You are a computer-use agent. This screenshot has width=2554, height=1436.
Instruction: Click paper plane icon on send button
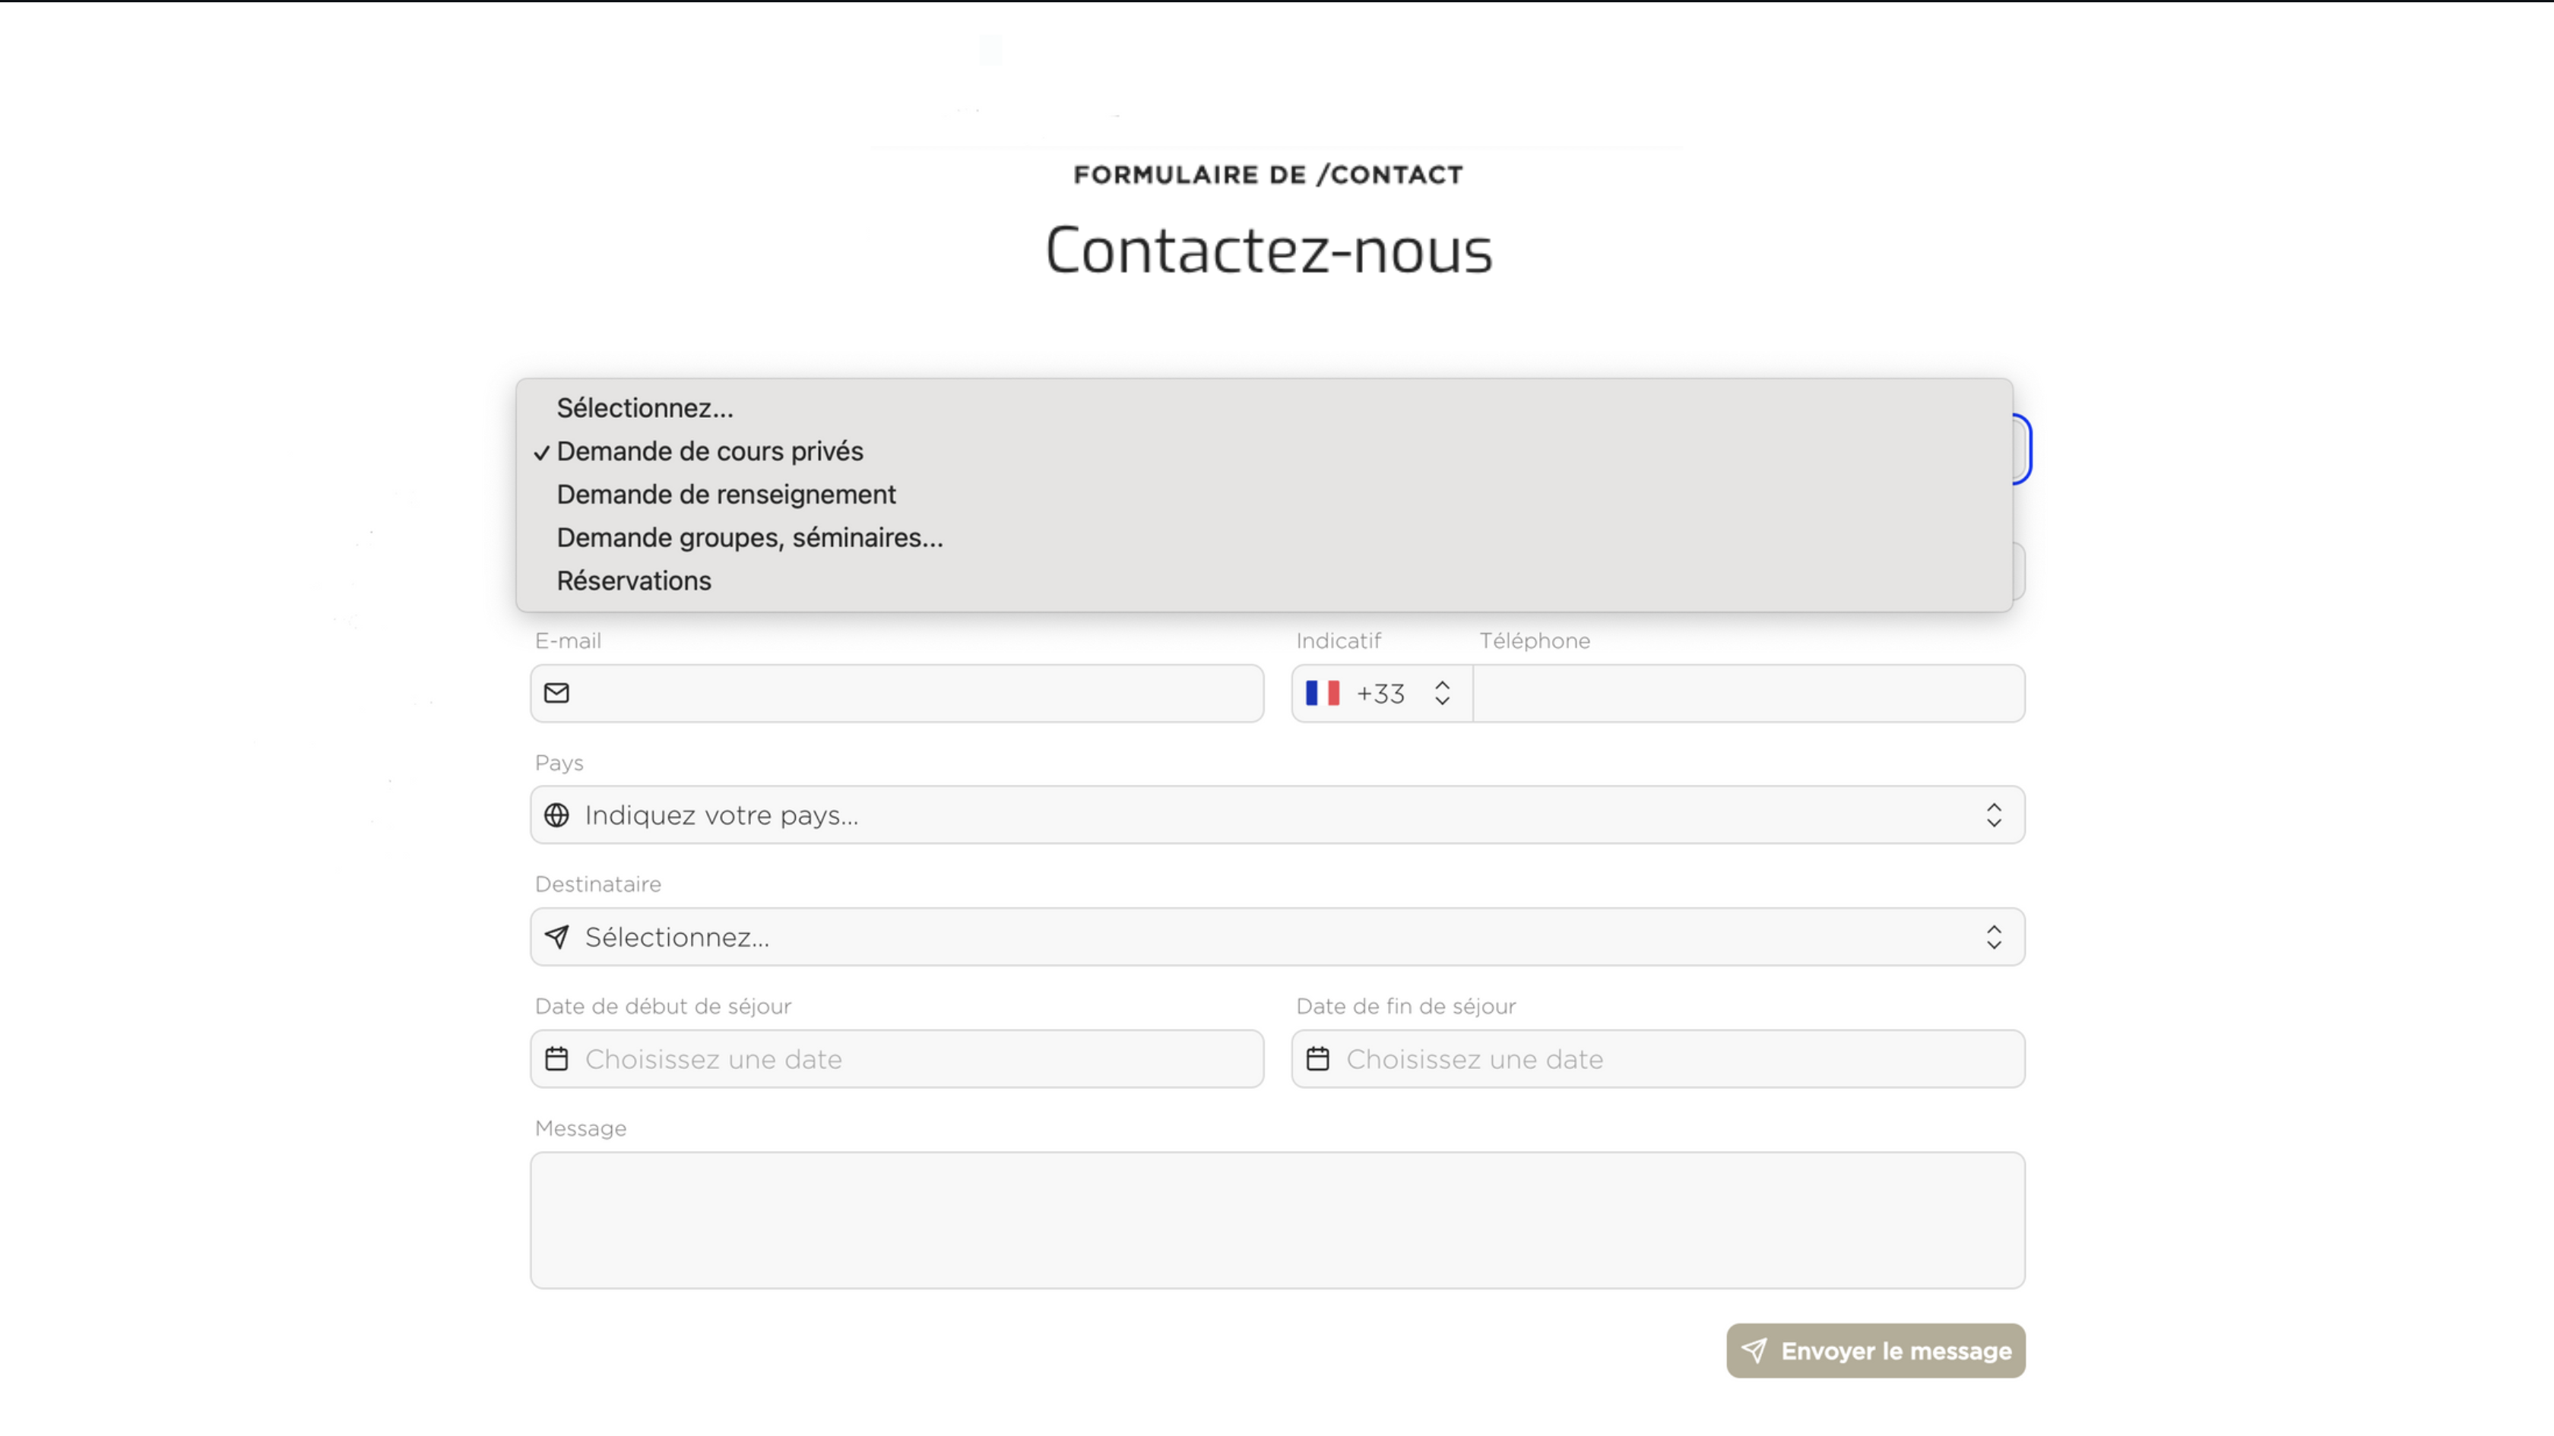coord(1754,1350)
